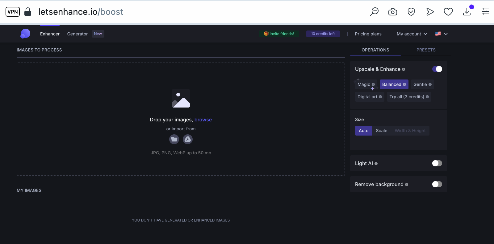Screen dimensions: 494x244
Task: Enable the Remove background toggle
Action: (x=437, y=184)
